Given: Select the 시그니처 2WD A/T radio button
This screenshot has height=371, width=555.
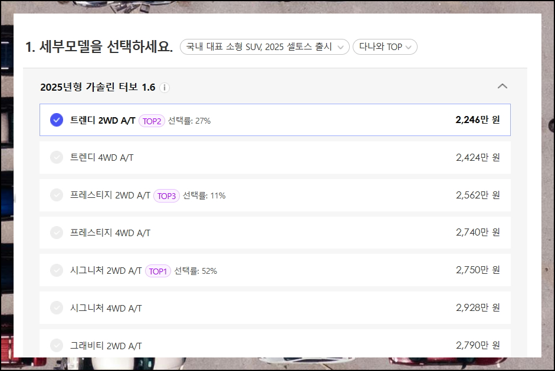Looking at the screenshot, I should [x=57, y=270].
